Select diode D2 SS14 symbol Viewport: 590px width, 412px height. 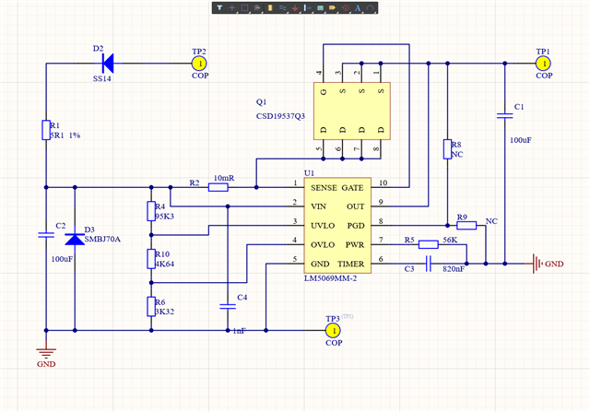tap(108, 64)
